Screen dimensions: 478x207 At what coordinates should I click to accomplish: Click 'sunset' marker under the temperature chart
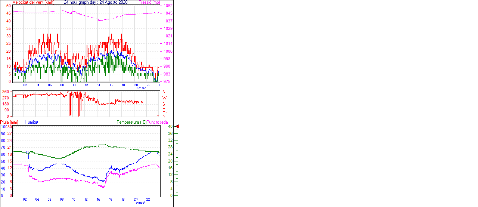tap(141, 203)
